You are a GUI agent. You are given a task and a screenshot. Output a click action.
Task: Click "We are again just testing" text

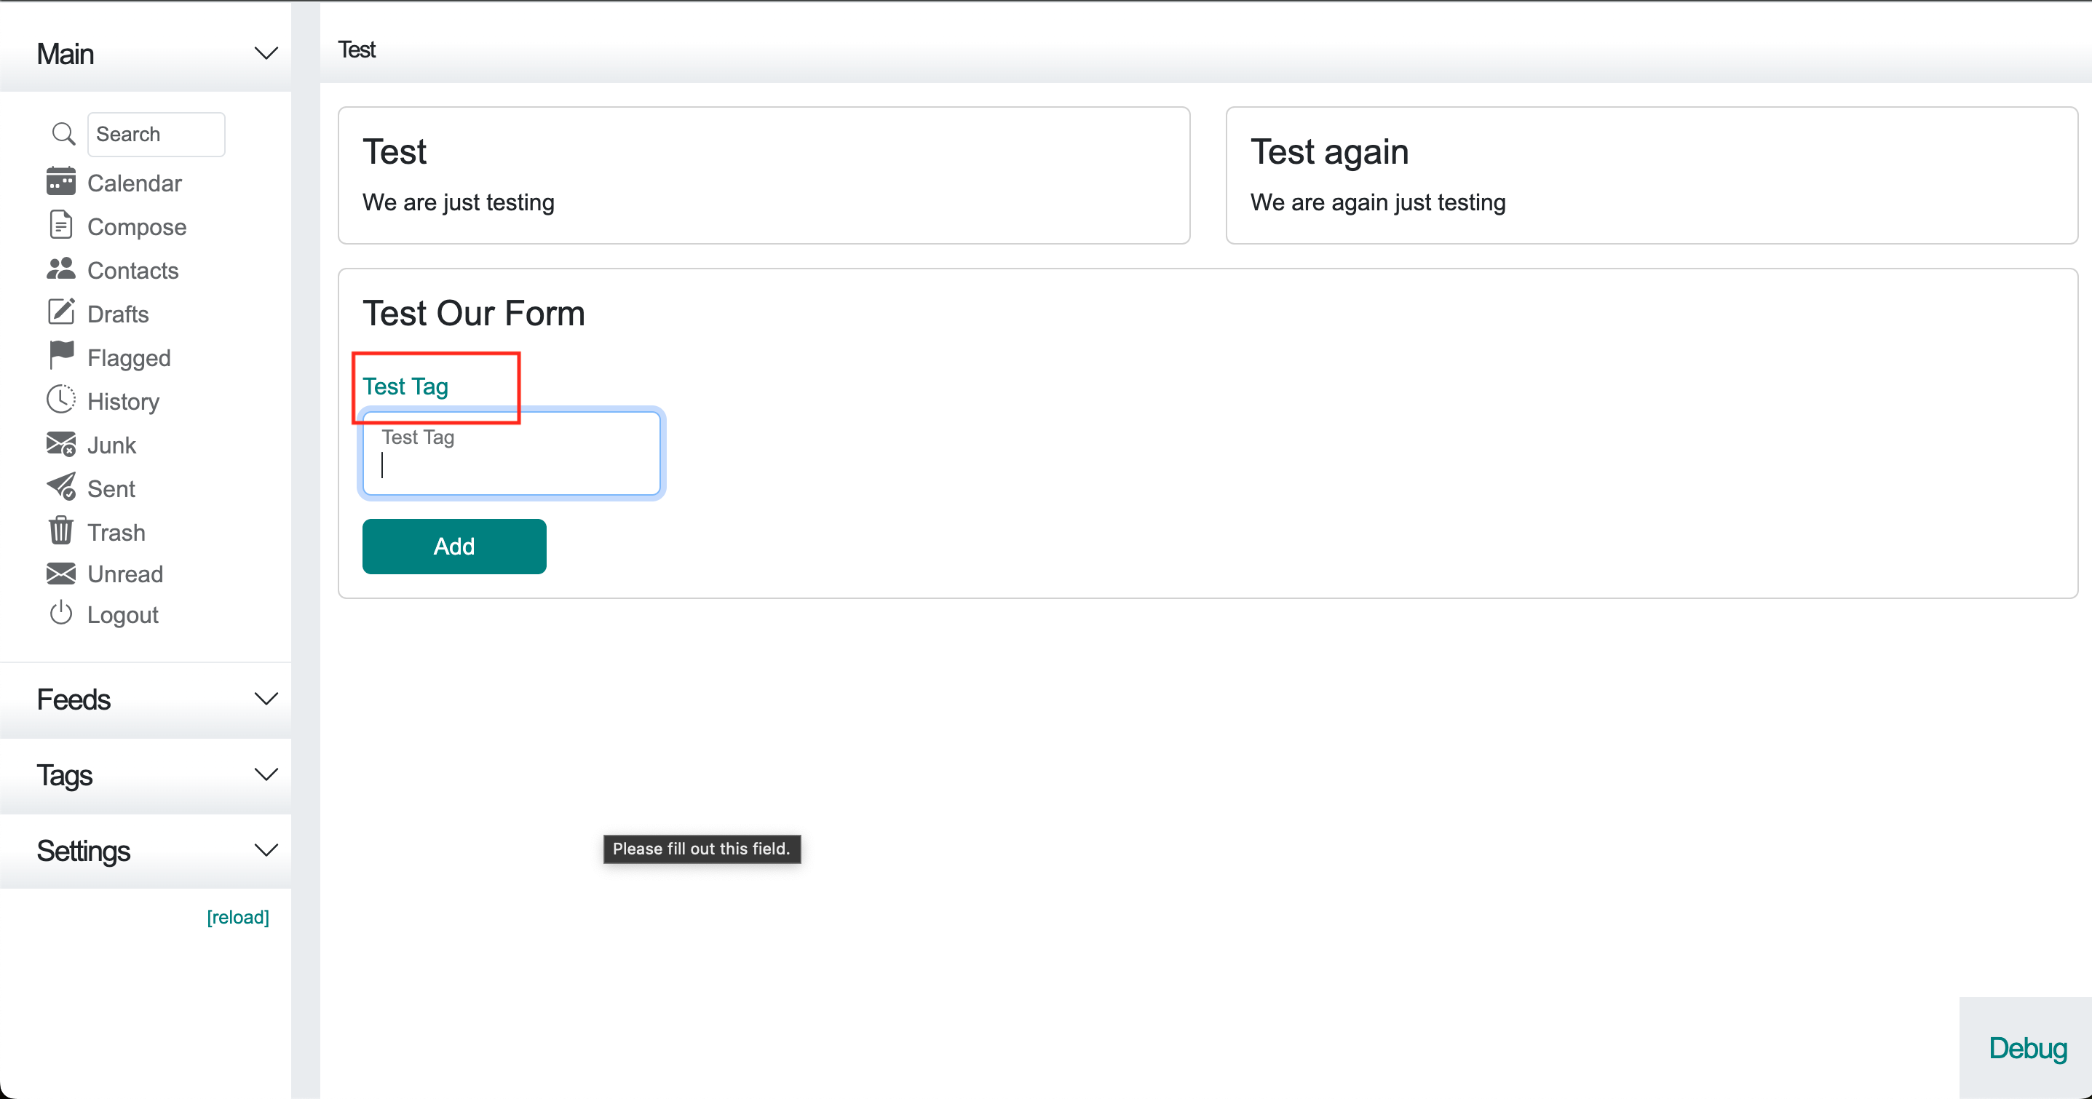tap(1378, 202)
